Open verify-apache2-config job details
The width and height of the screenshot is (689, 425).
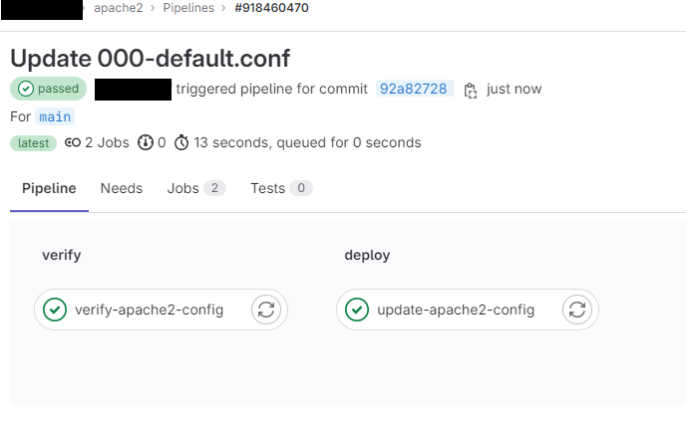[149, 310]
